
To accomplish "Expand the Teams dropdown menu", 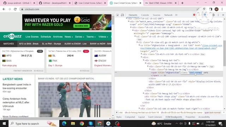I will tap(91, 37).
